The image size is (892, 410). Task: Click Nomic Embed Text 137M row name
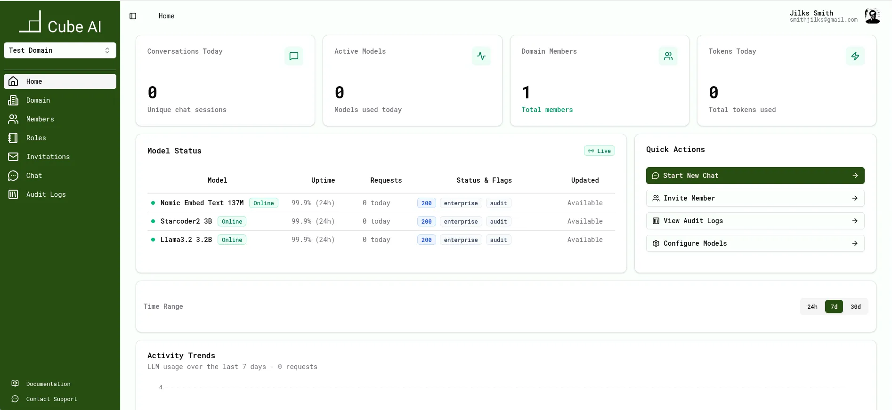coord(202,203)
